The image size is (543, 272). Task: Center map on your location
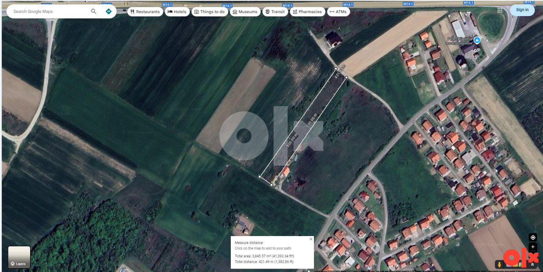pos(533,237)
